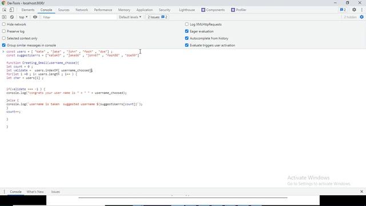
Task: Switch to the Lighthouse tab
Action: click(187, 10)
